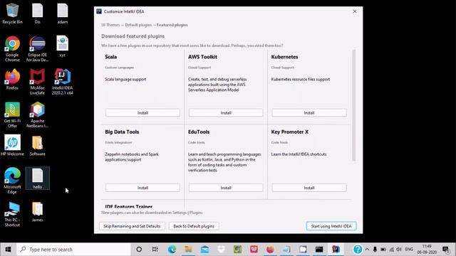Install the Kubernetes plugin
Screen dimensions: 456x256
tap(309, 113)
